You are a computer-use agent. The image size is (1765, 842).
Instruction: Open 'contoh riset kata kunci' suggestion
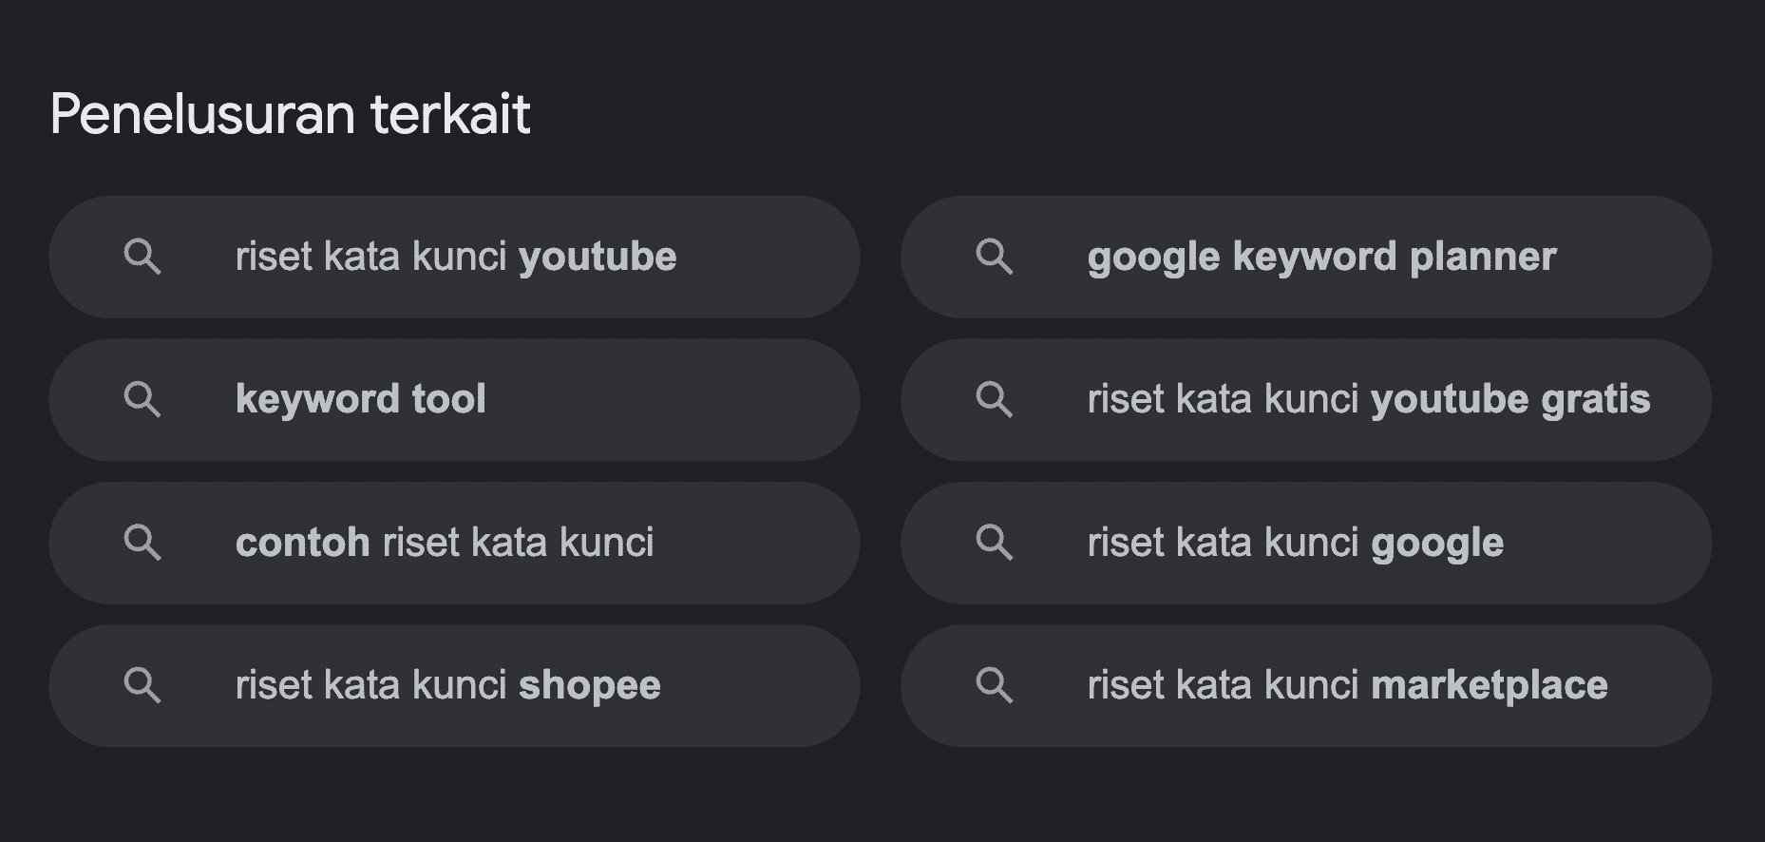[x=445, y=543]
